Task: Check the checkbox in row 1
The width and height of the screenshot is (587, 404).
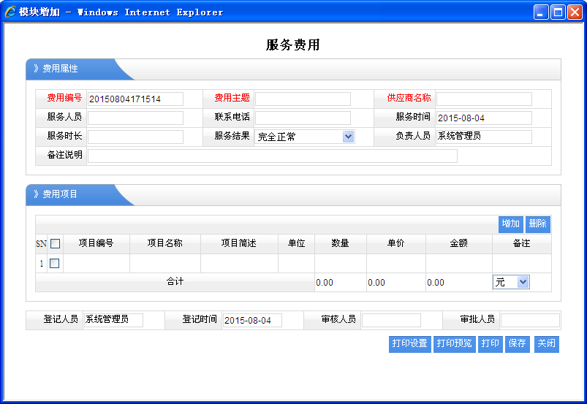Action: [55, 263]
